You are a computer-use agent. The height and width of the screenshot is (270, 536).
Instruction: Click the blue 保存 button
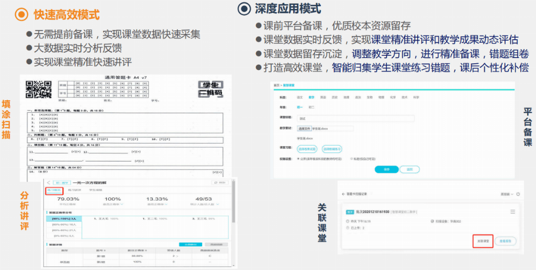tap(386, 169)
